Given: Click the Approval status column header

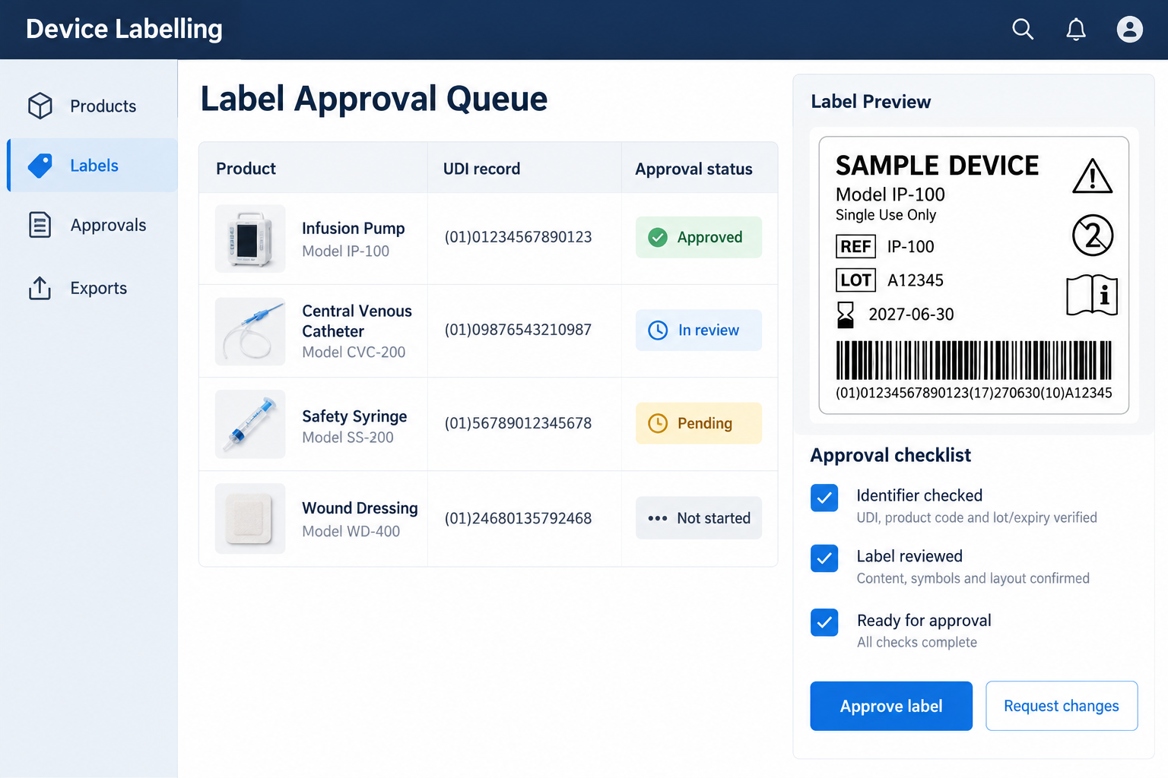Looking at the screenshot, I should pos(693,169).
